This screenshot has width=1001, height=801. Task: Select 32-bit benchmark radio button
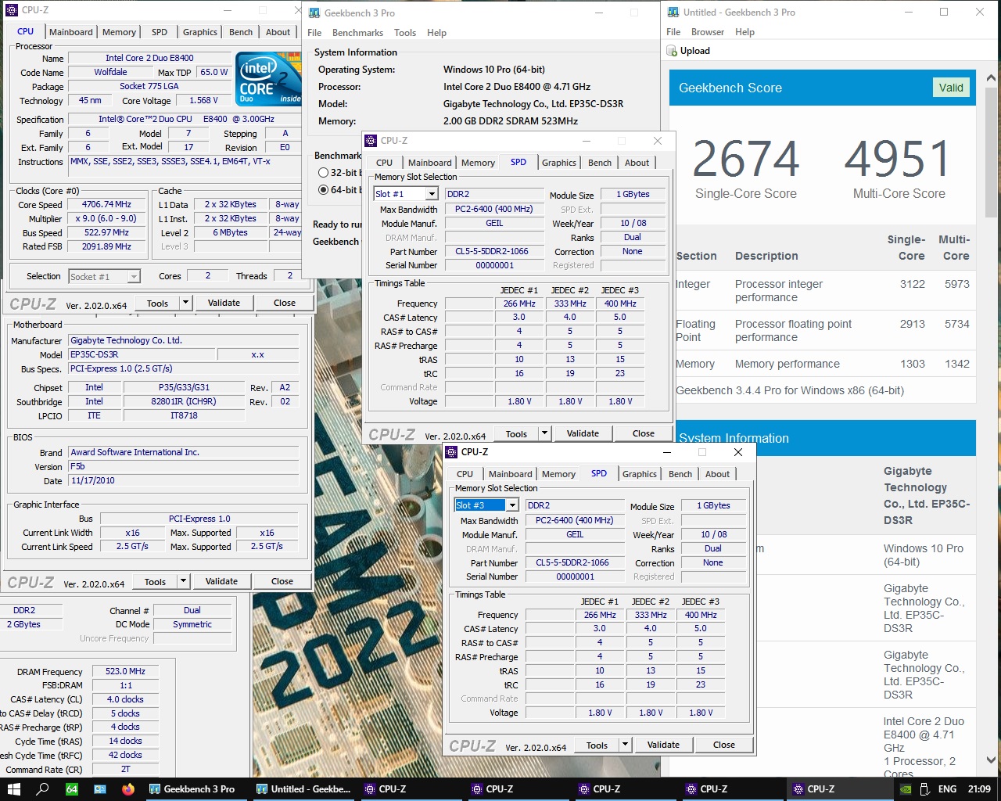pyautogui.click(x=324, y=173)
